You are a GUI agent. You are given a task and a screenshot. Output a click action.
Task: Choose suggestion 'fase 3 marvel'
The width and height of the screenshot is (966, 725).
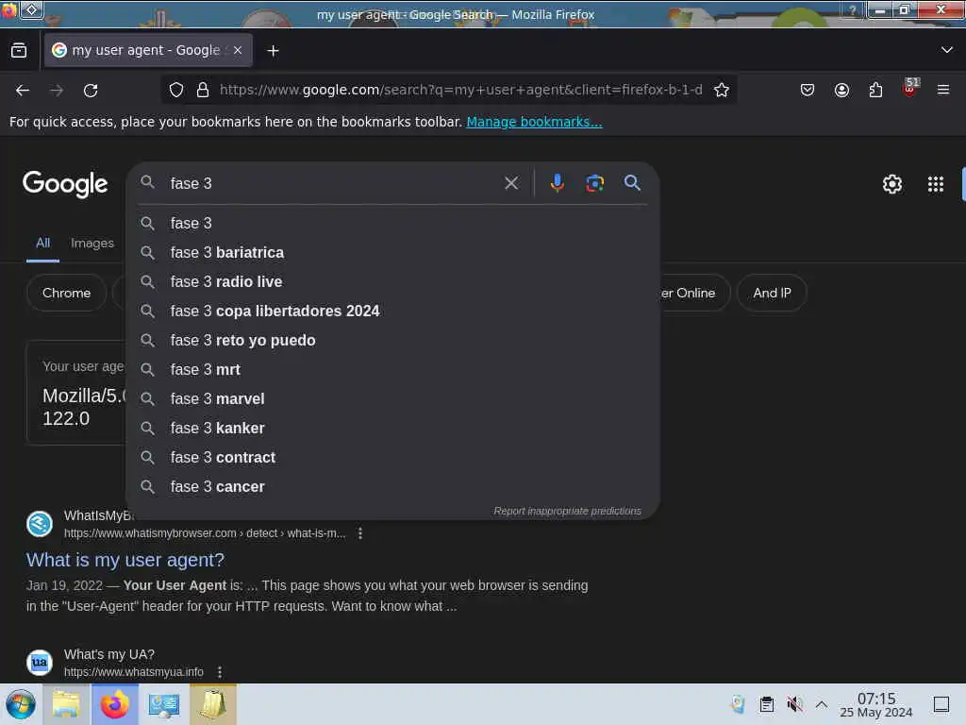(392, 399)
